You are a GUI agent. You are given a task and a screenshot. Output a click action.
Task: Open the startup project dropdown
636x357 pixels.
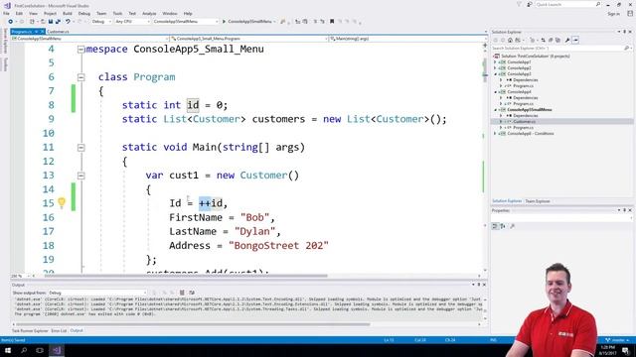pos(185,22)
